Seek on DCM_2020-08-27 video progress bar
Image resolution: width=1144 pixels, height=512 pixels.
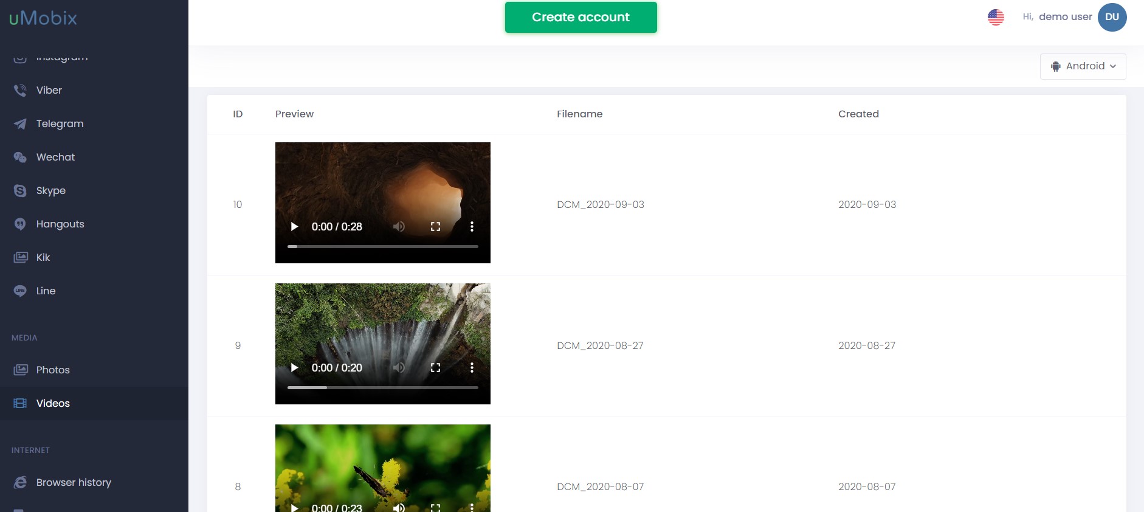pyautogui.click(x=383, y=388)
